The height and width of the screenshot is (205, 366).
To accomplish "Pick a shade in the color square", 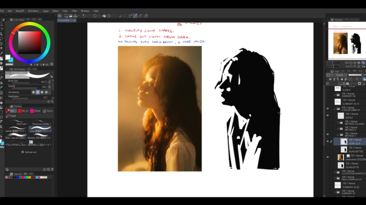I will 29,43.
